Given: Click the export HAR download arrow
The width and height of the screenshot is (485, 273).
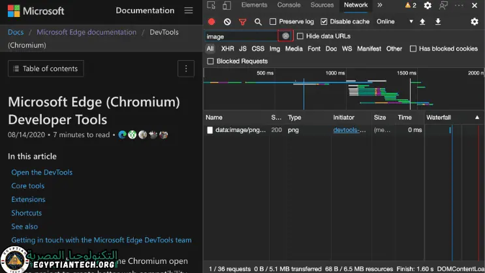Looking at the screenshot, I should pos(438,22).
